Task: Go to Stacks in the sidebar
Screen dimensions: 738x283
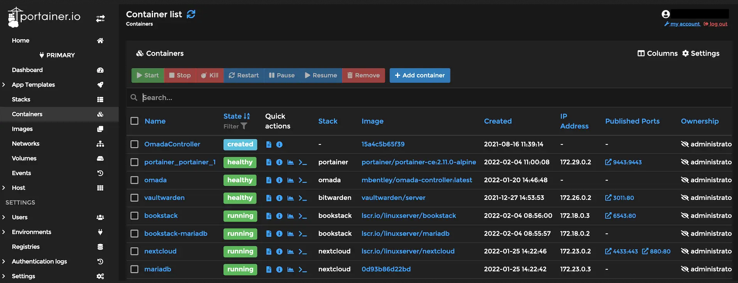Action: click(21, 100)
